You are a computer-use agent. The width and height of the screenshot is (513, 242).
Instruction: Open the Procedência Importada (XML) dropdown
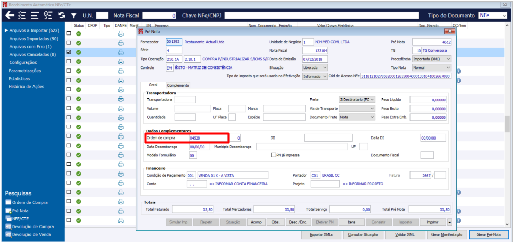coord(431,59)
